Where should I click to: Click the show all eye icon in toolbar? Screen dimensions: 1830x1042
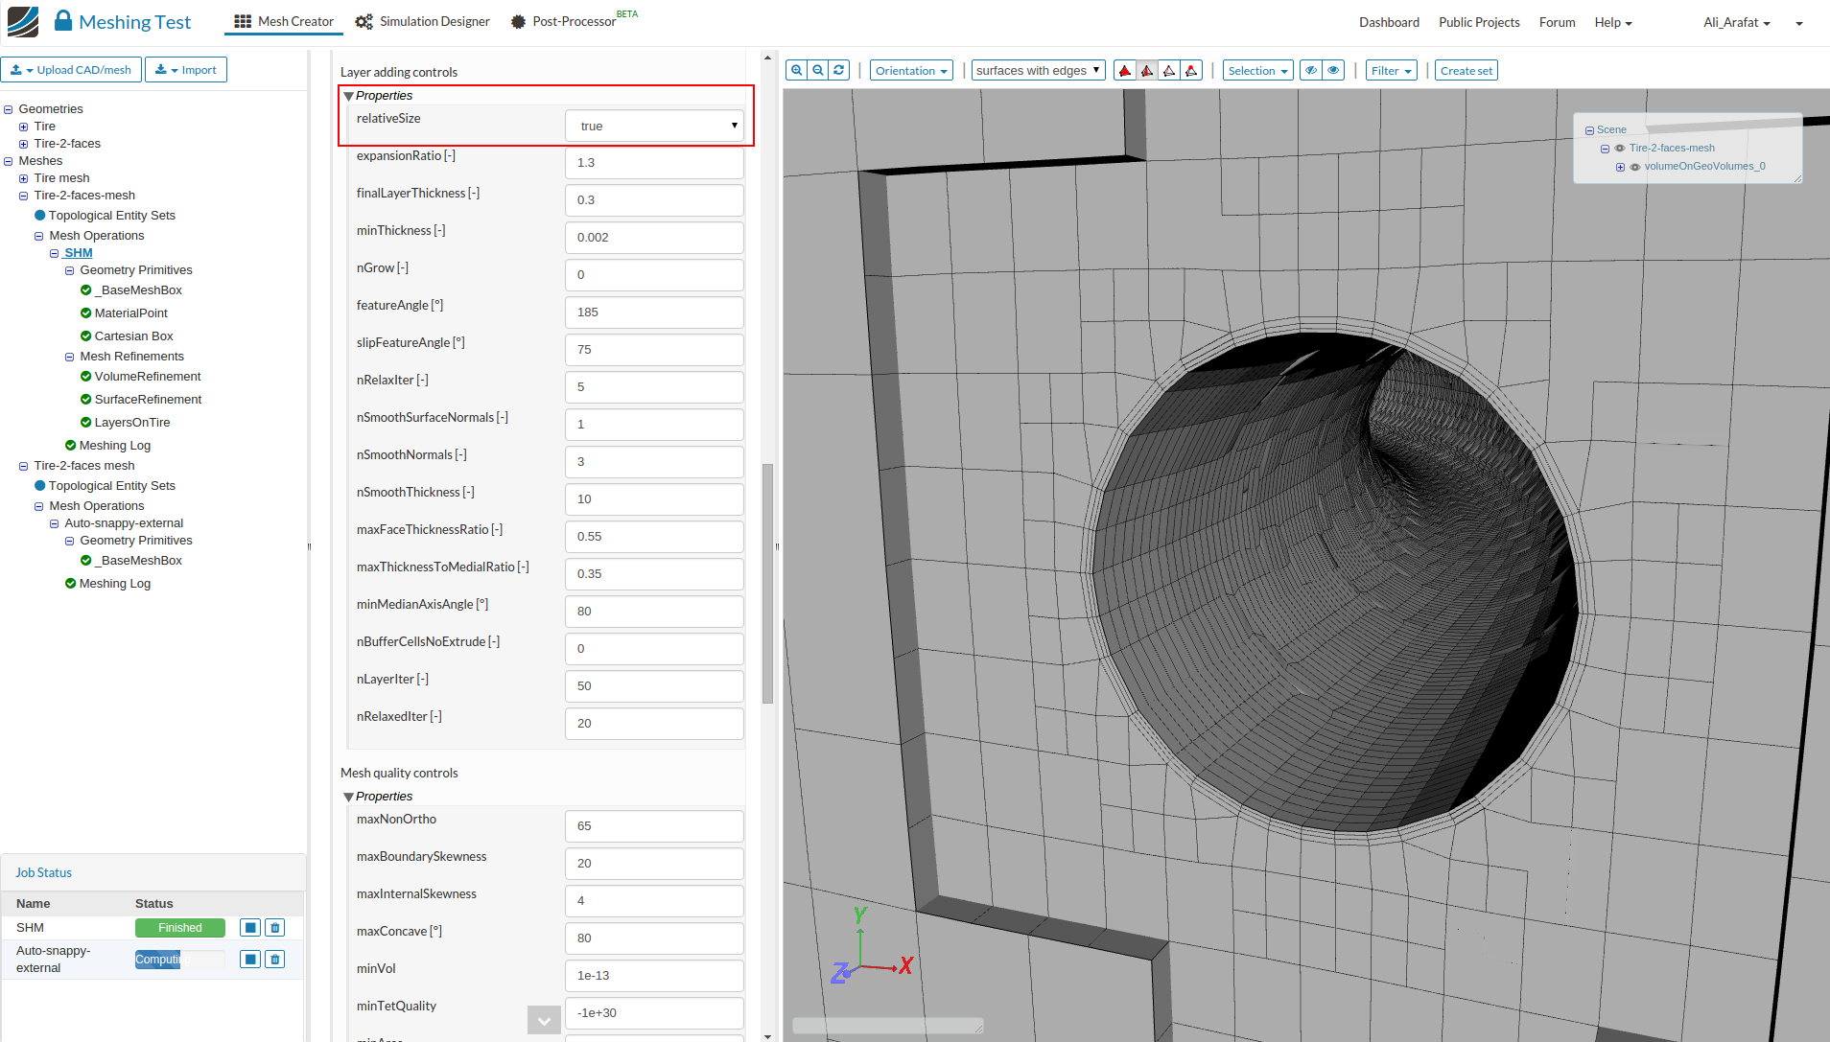coord(1333,70)
